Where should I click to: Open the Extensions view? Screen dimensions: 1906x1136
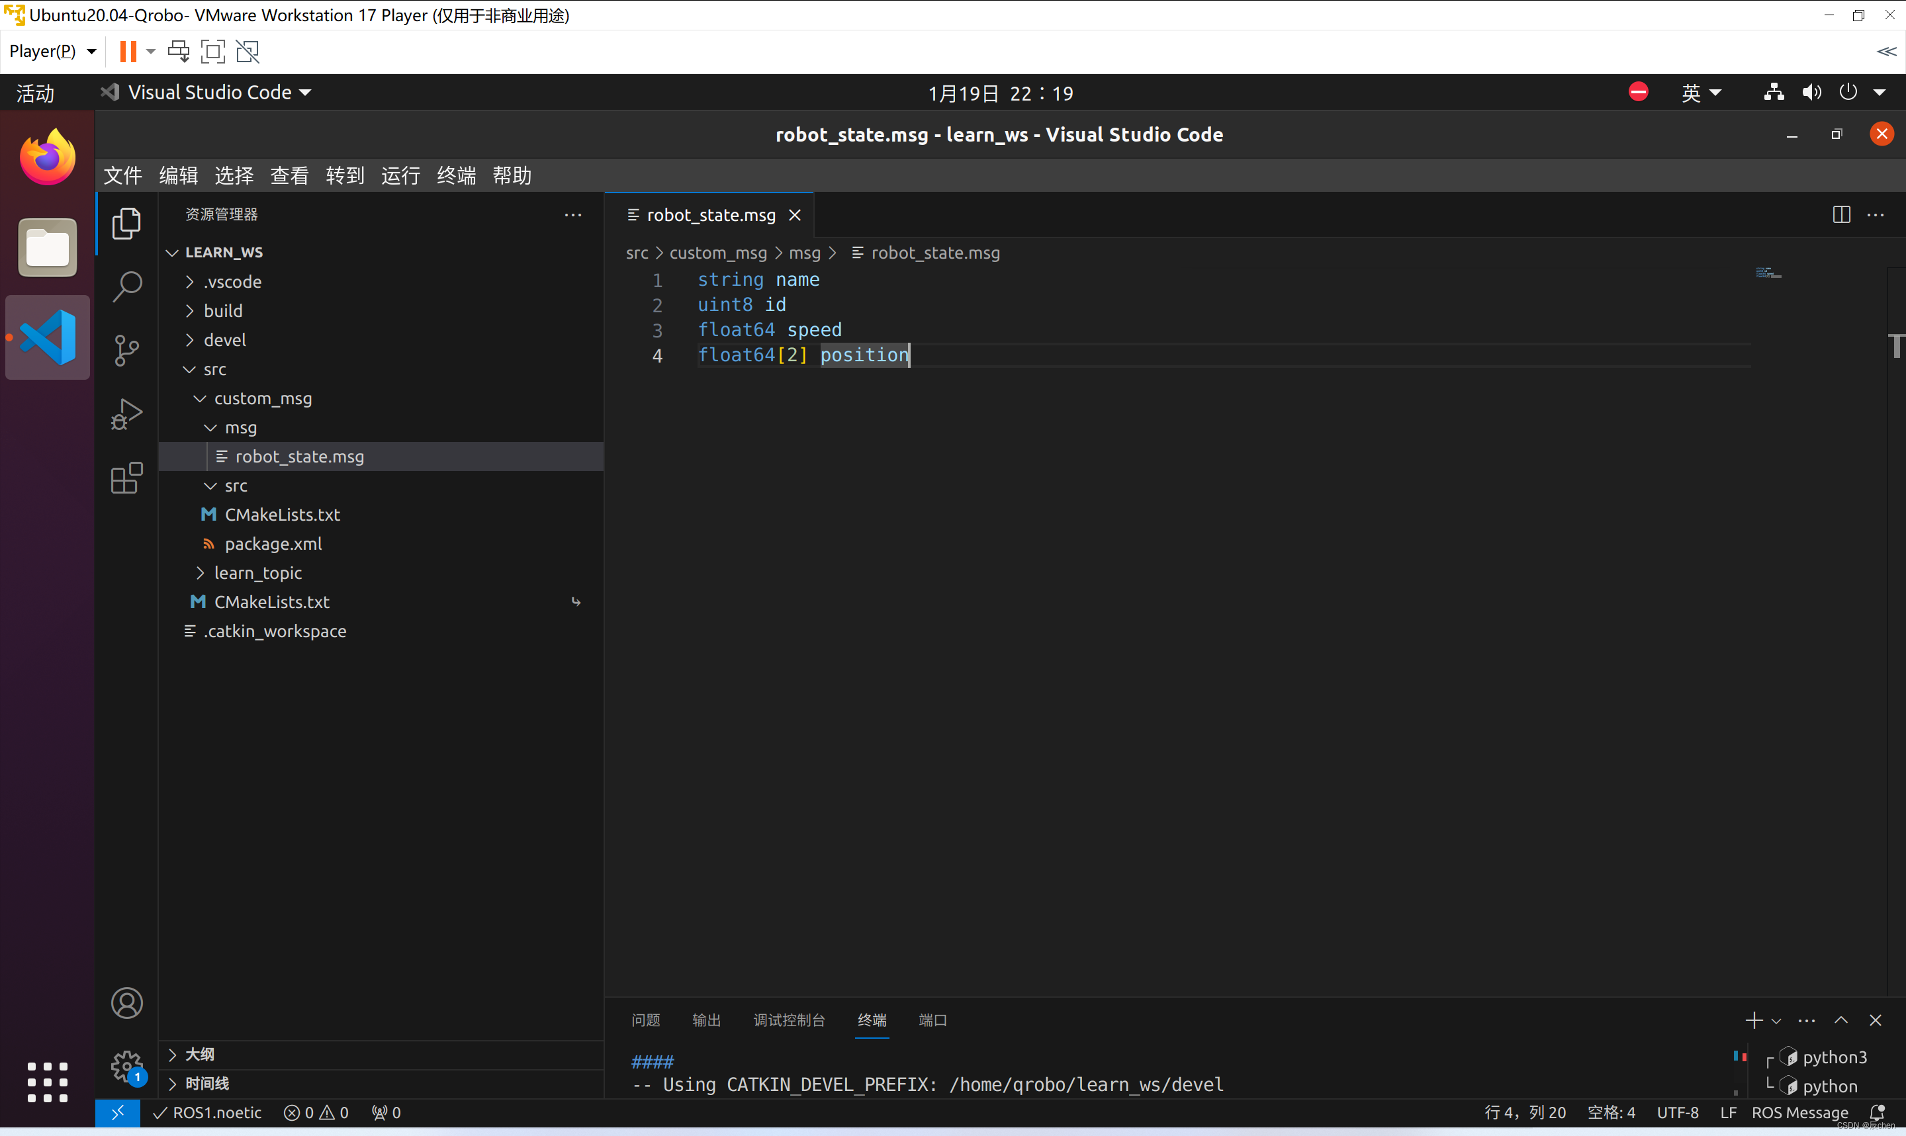click(x=126, y=478)
